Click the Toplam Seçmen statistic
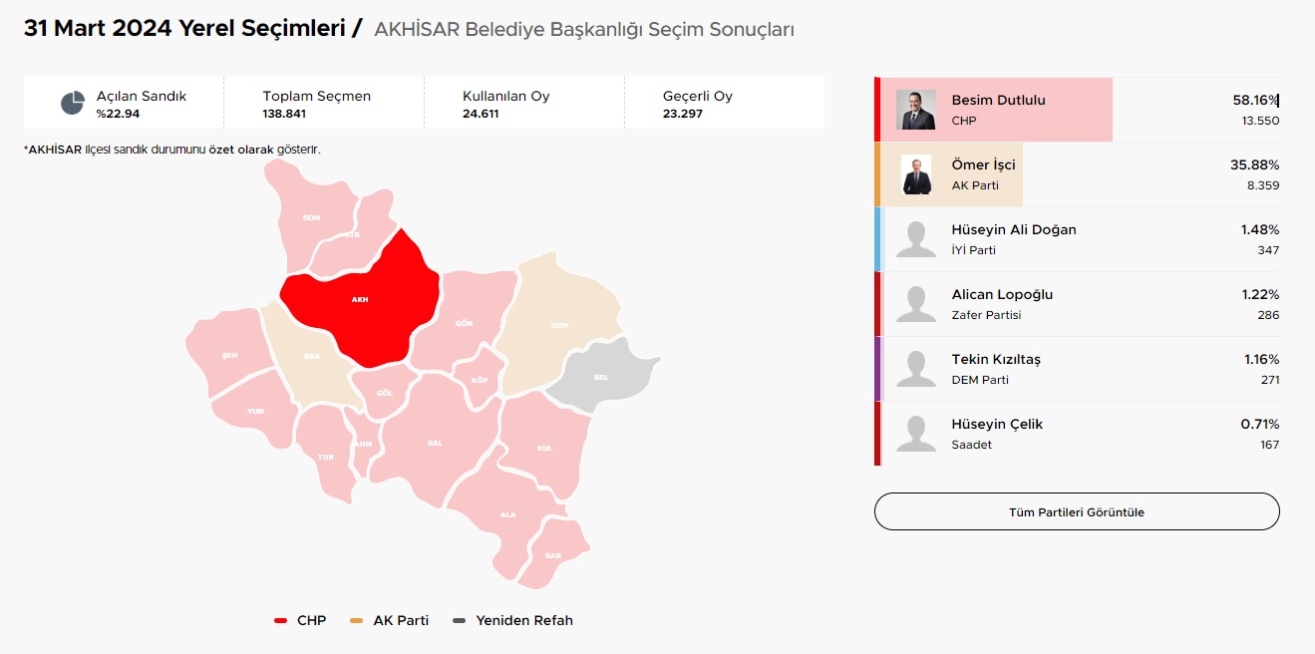 click(x=317, y=104)
